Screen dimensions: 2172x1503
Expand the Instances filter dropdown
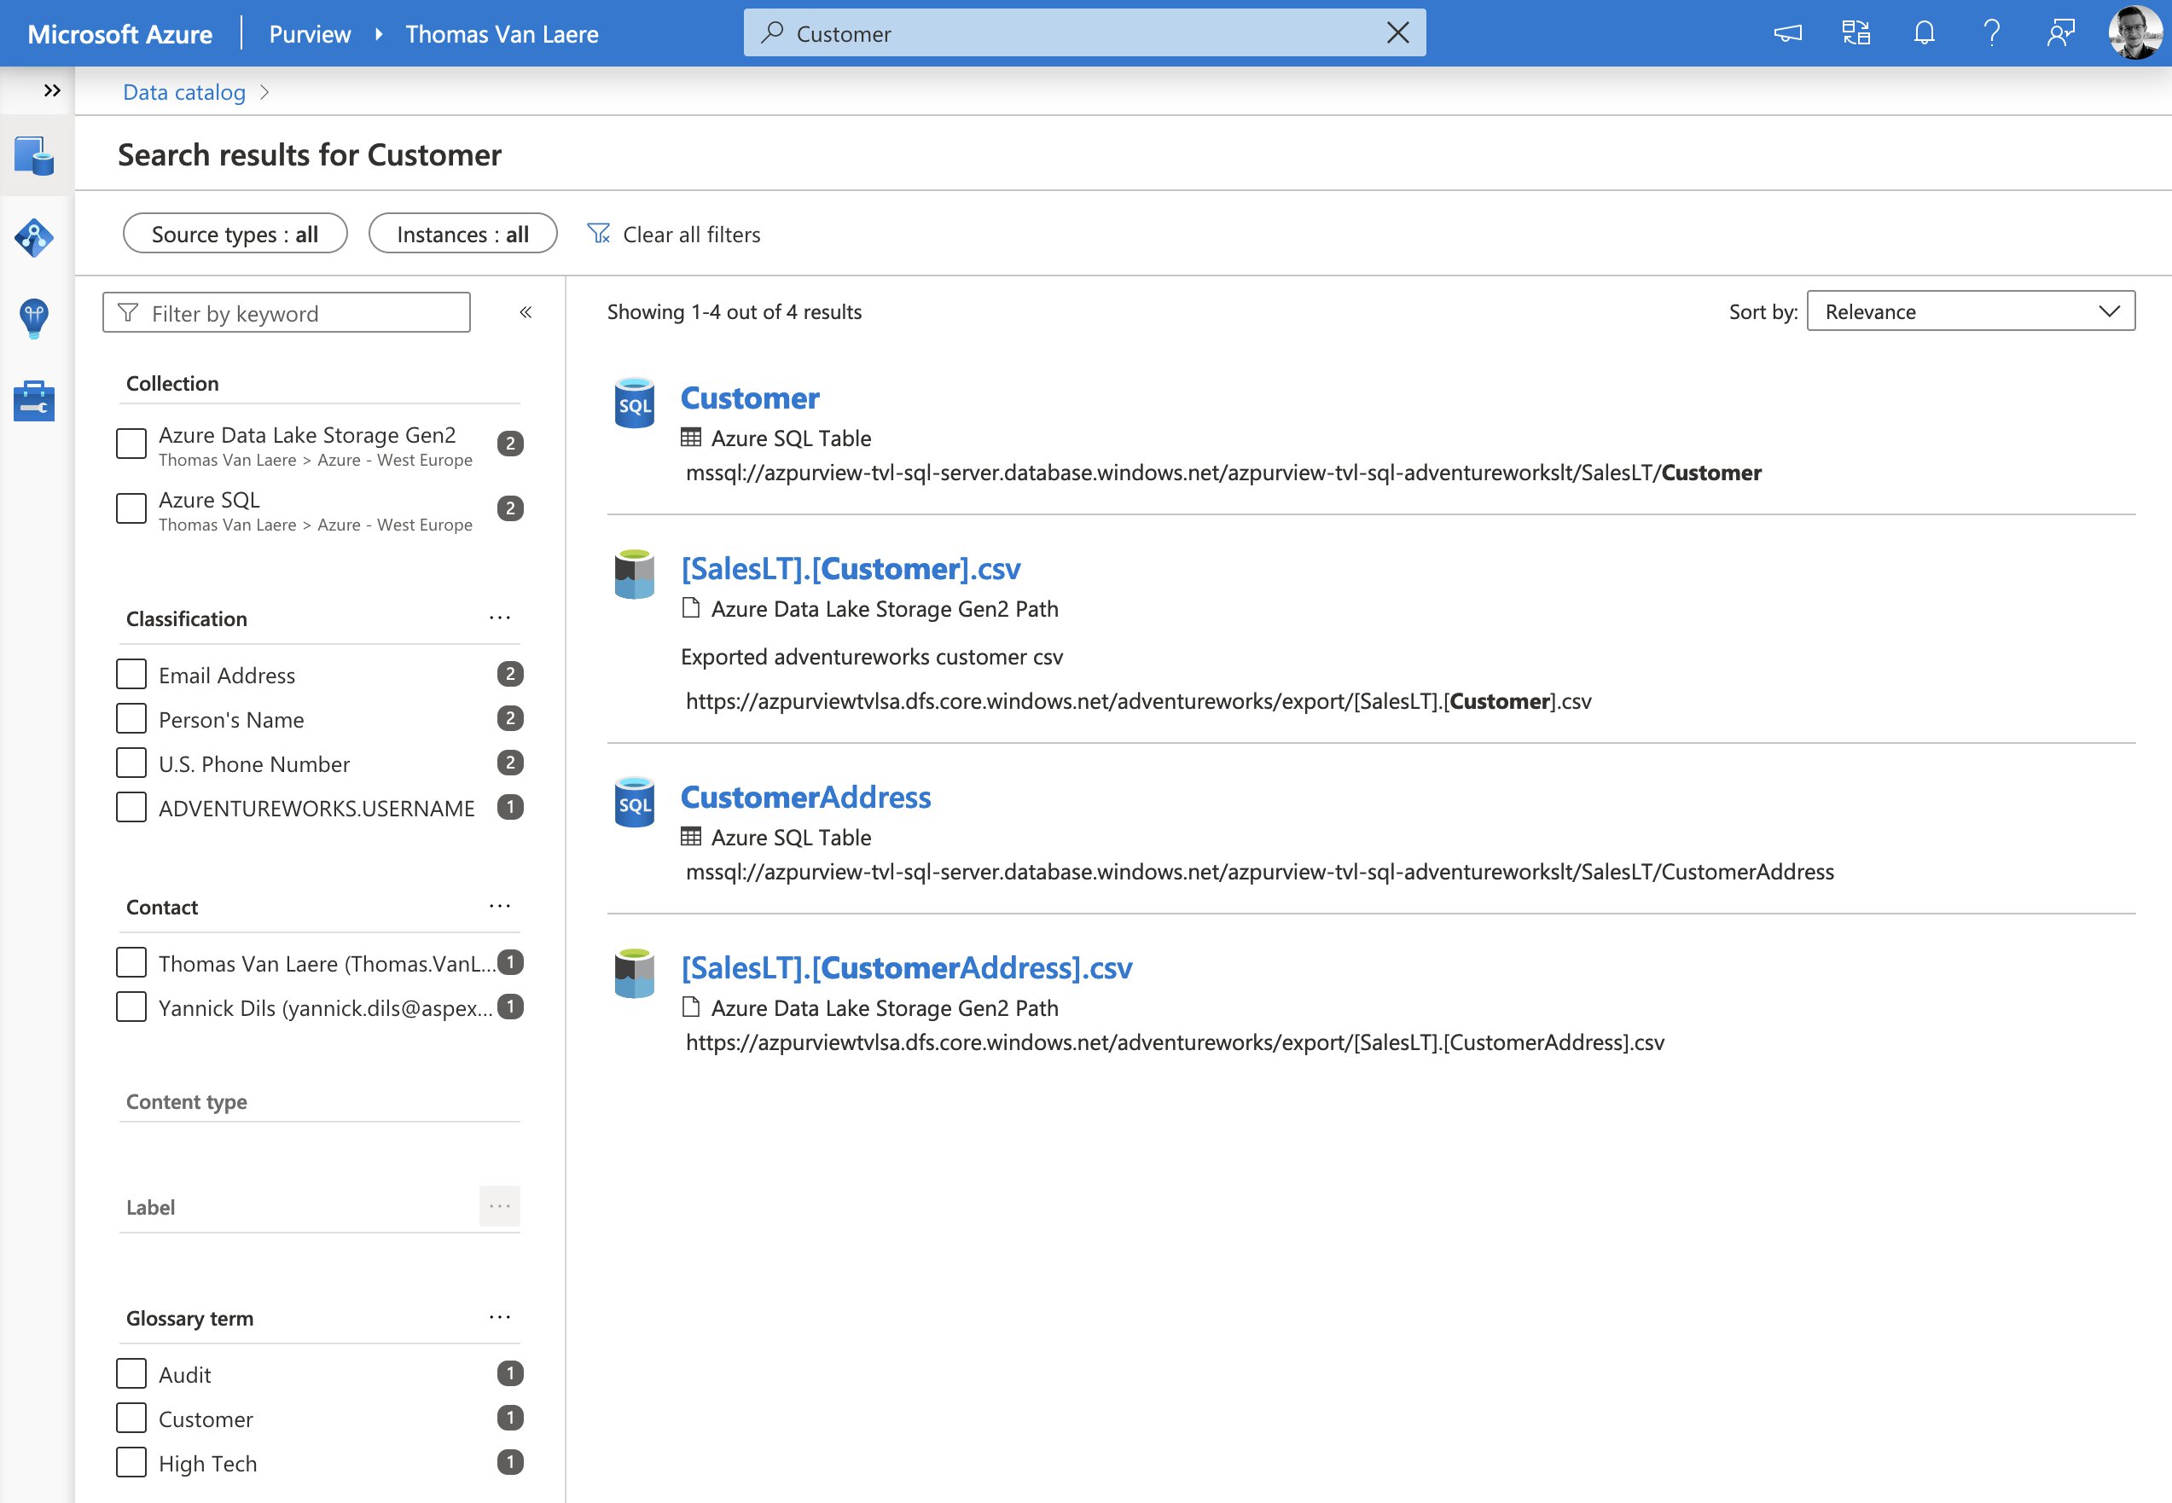[x=461, y=233]
